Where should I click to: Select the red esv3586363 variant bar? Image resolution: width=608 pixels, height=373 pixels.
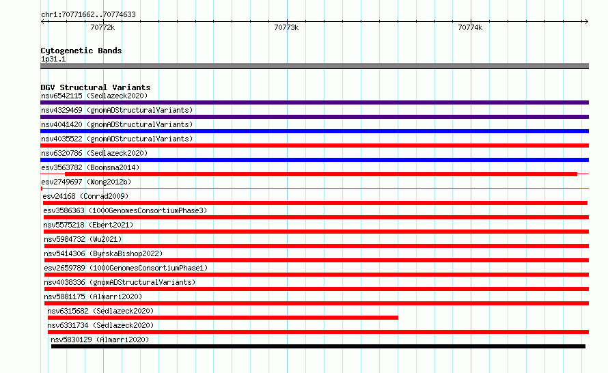(x=316, y=217)
